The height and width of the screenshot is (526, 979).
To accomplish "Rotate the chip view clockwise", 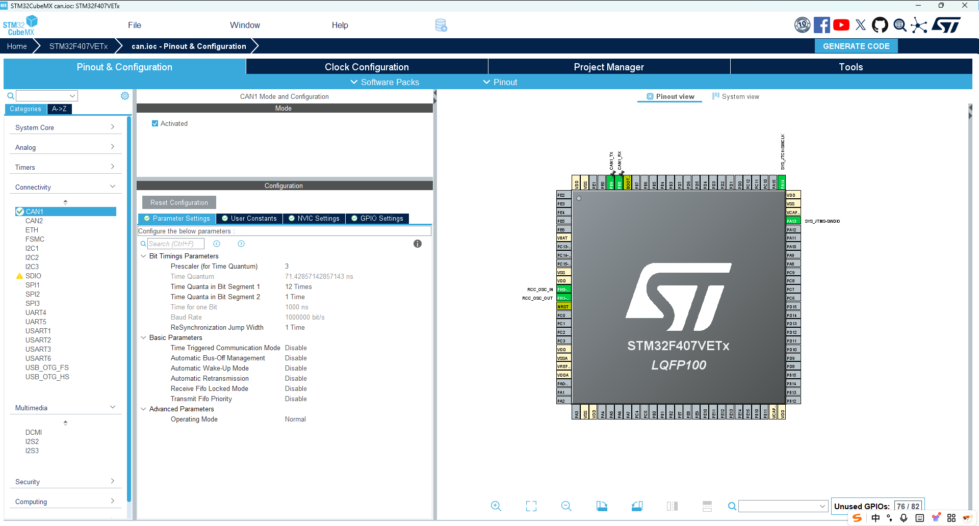I will (x=602, y=506).
